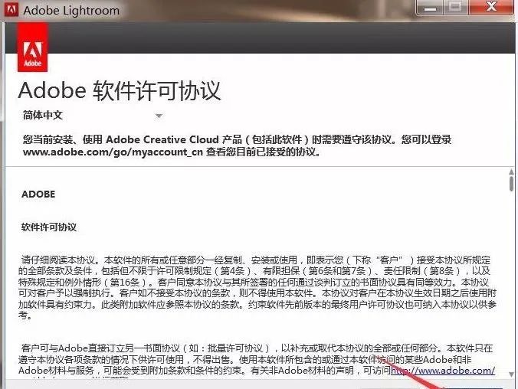This screenshot has height=389, width=518.
Task: Close the Adobe Lightroom installer window
Action: point(492,7)
